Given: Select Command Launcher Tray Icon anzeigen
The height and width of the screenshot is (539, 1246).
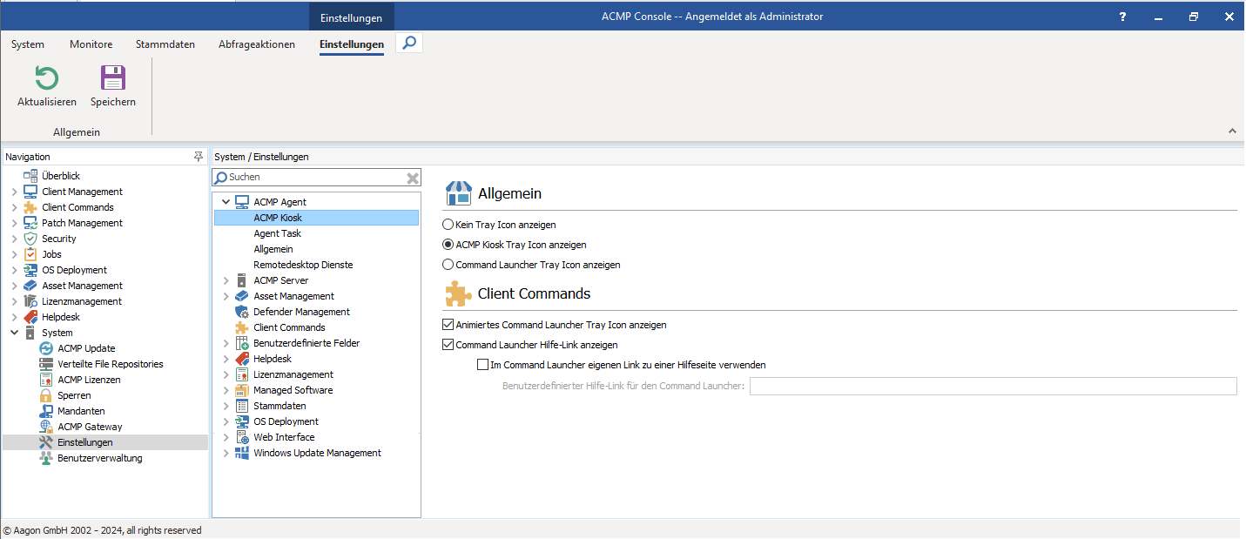Looking at the screenshot, I should 448,264.
